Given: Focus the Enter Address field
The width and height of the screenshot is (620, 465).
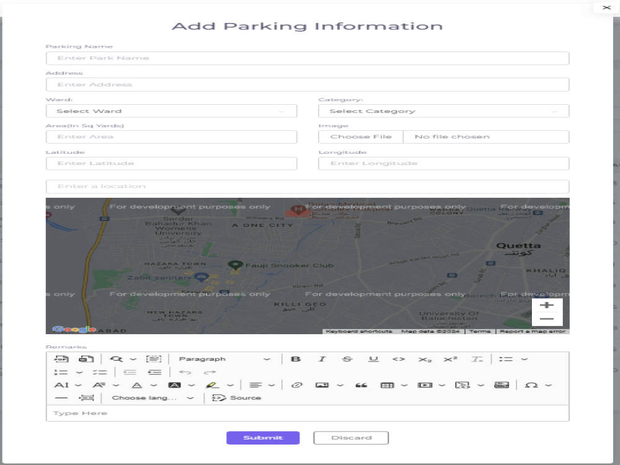Looking at the screenshot, I should (308, 84).
